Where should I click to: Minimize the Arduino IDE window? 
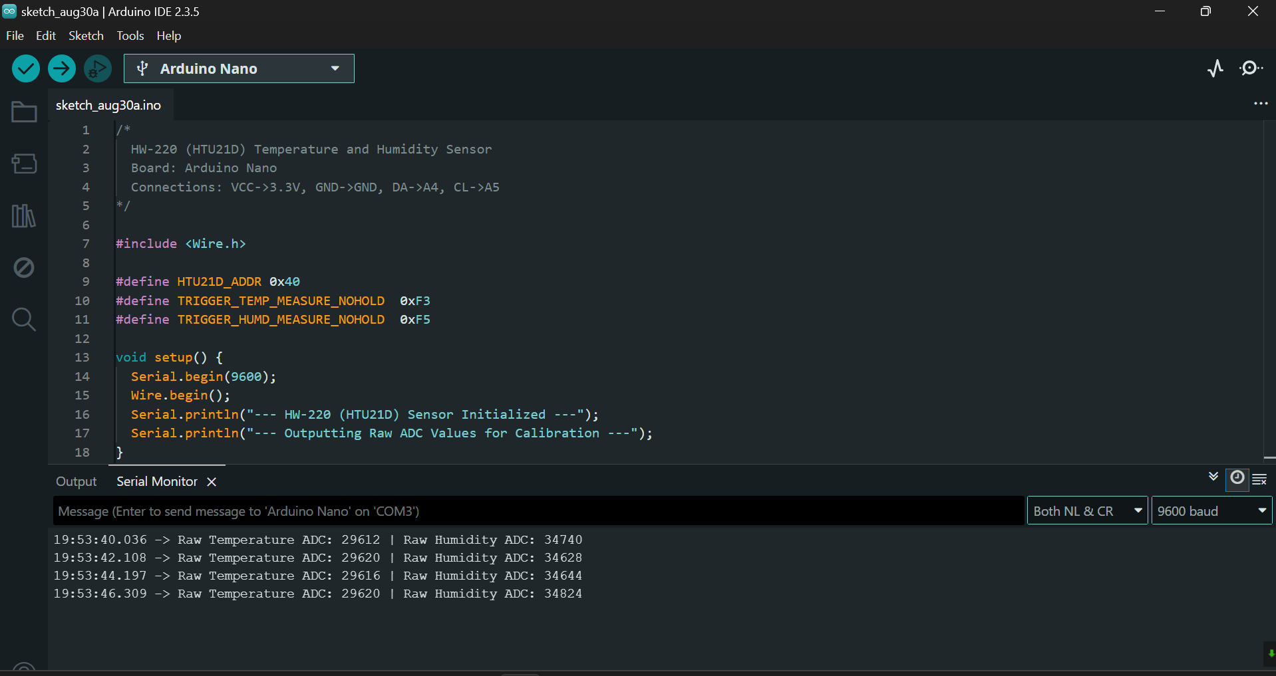click(1160, 11)
